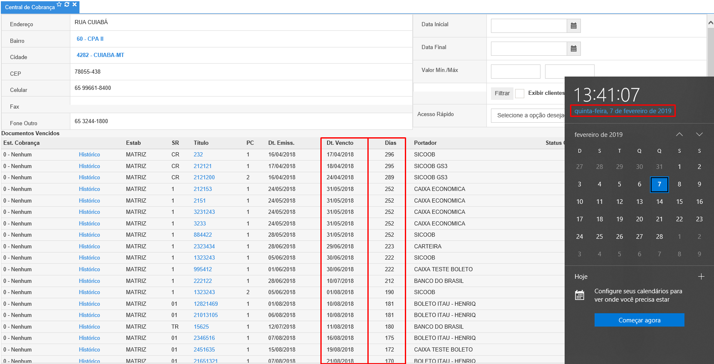Click the Celular value 65 99661-8400

coord(93,88)
